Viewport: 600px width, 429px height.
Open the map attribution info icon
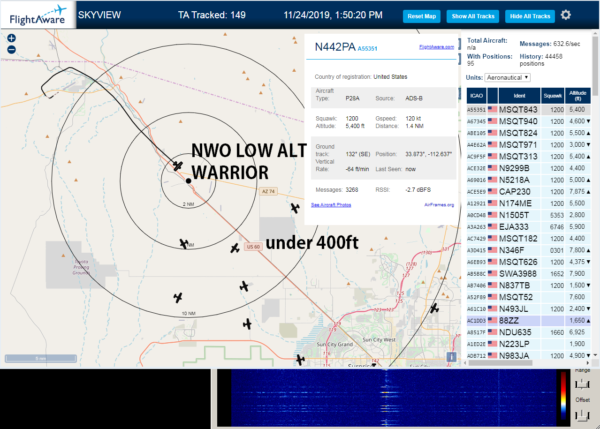tap(451, 357)
